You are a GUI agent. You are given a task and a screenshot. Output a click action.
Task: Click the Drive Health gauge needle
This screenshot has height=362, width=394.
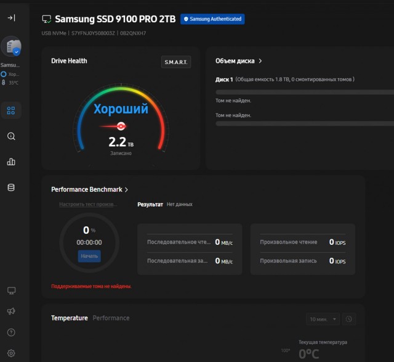[113, 126]
